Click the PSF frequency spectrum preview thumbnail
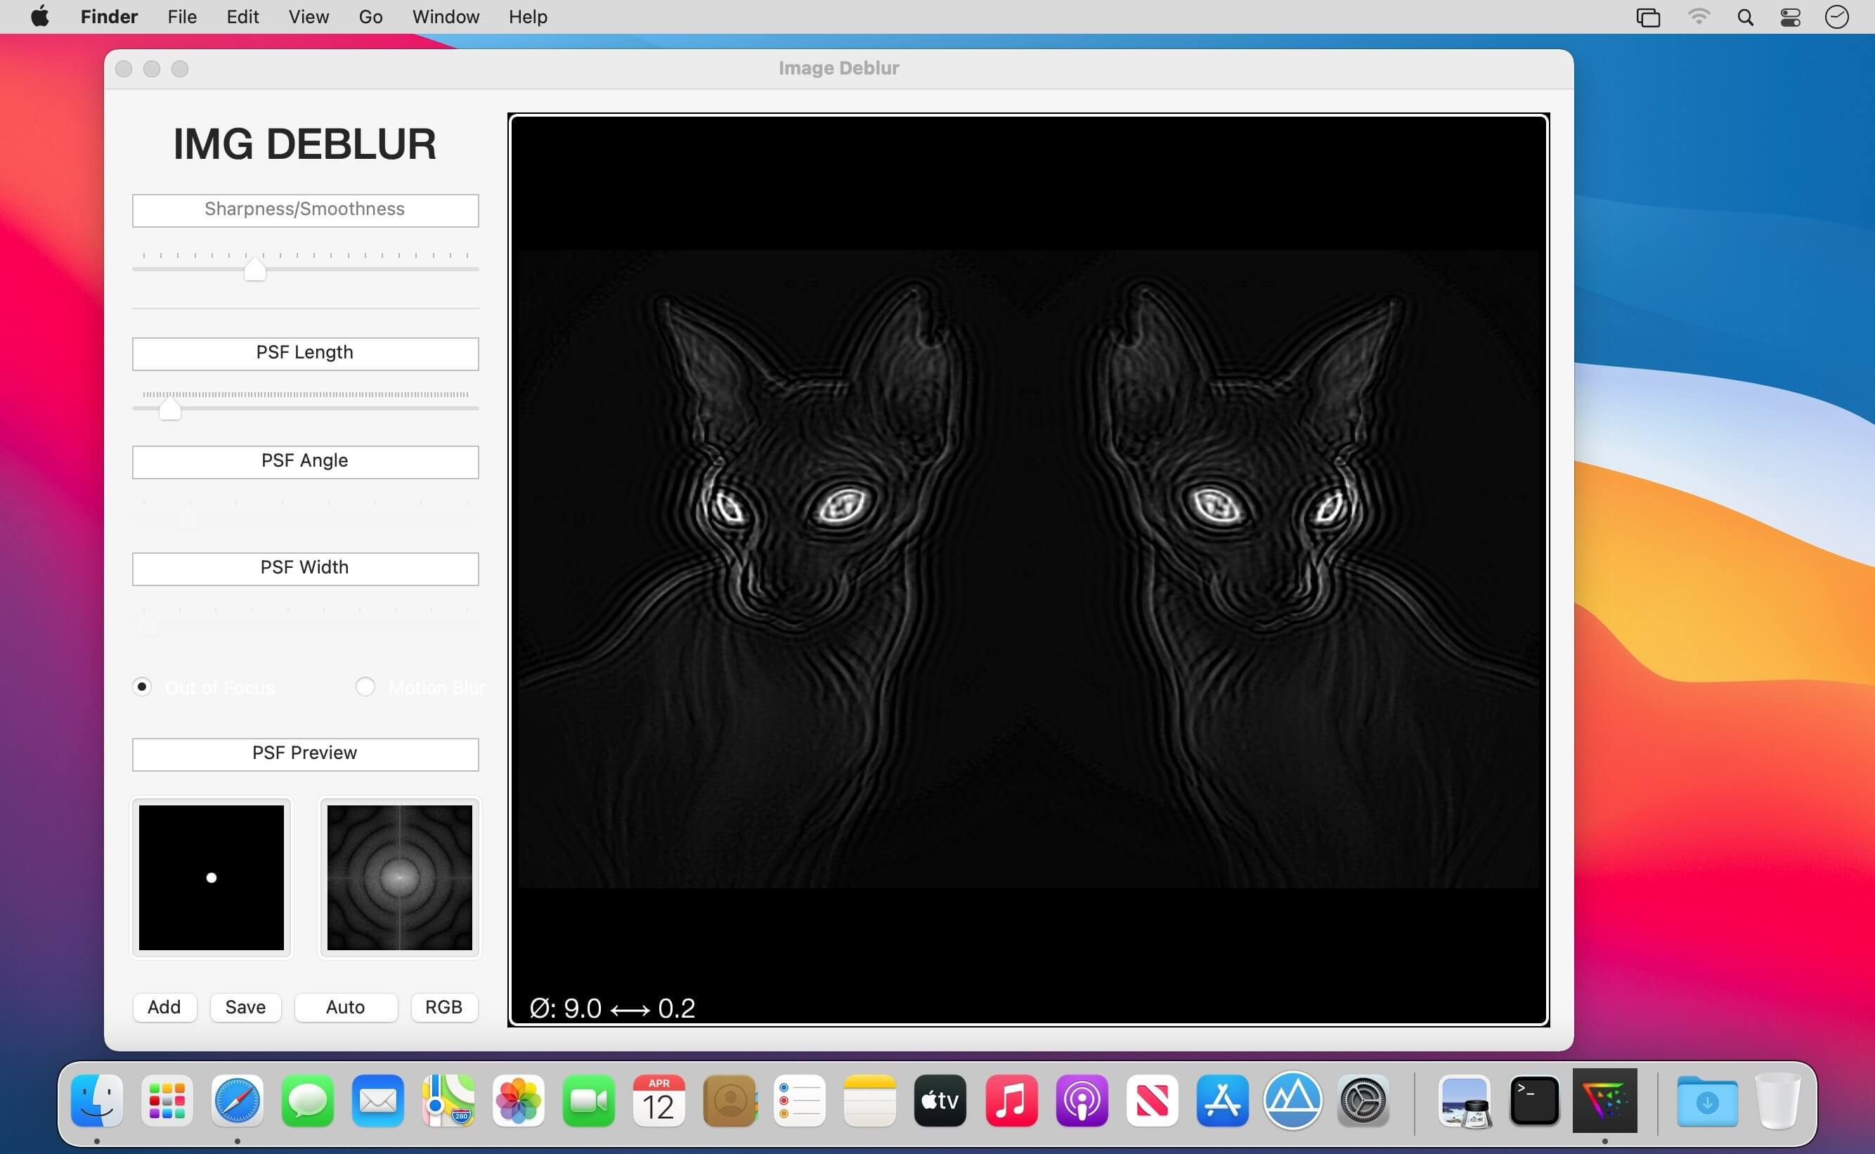The height and width of the screenshot is (1154, 1875). click(399, 878)
